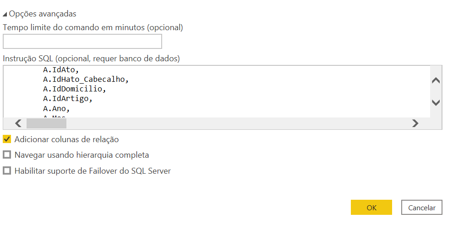Click the Cancelar button
Image resolution: width=453 pixels, height=229 pixels.
click(421, 208)
